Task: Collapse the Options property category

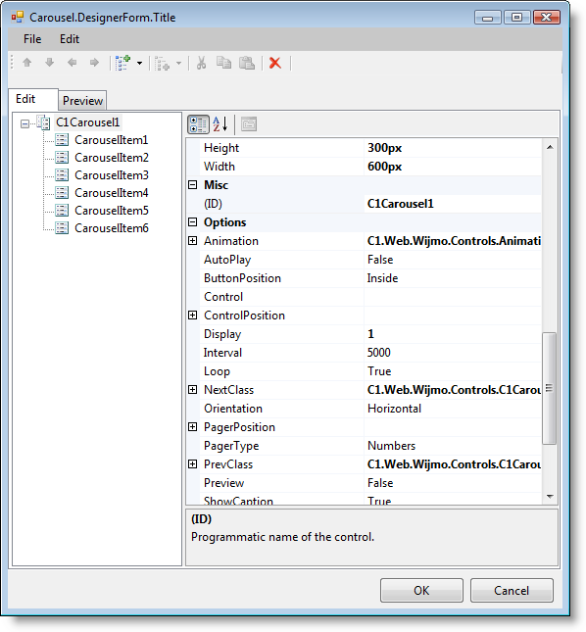Action: tap(193, 222)
